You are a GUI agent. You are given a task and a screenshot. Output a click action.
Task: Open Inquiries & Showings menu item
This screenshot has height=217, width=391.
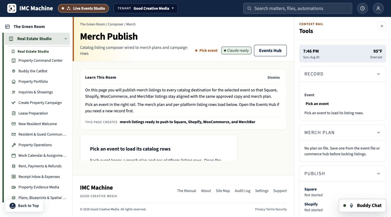click(36, 92)
